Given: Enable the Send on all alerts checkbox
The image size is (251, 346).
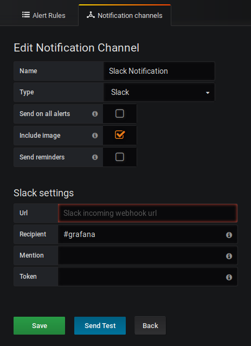Looking at the screenshot, I should [x=120, y=113].
